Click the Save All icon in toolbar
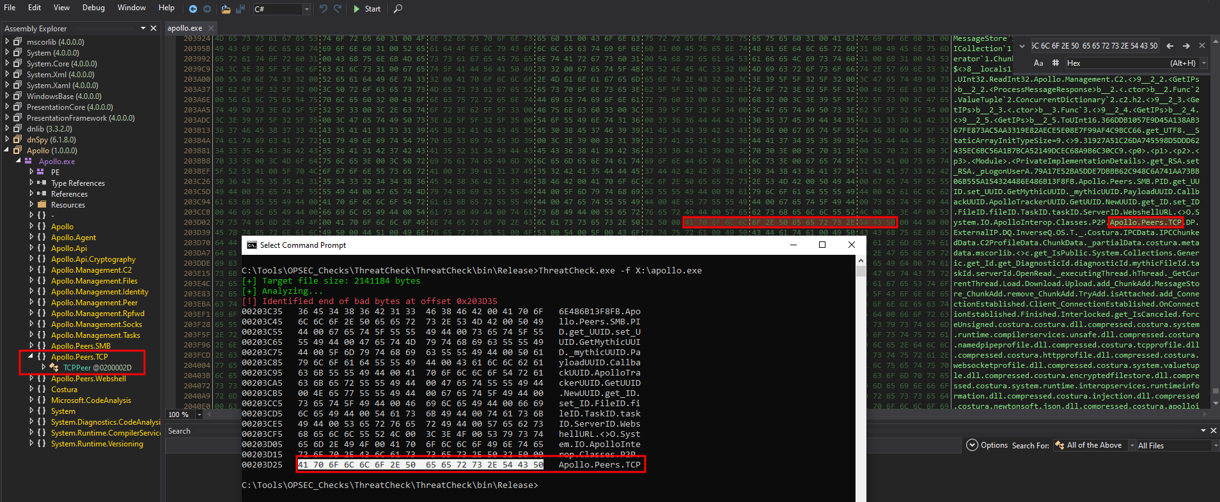 click(240, 9)
